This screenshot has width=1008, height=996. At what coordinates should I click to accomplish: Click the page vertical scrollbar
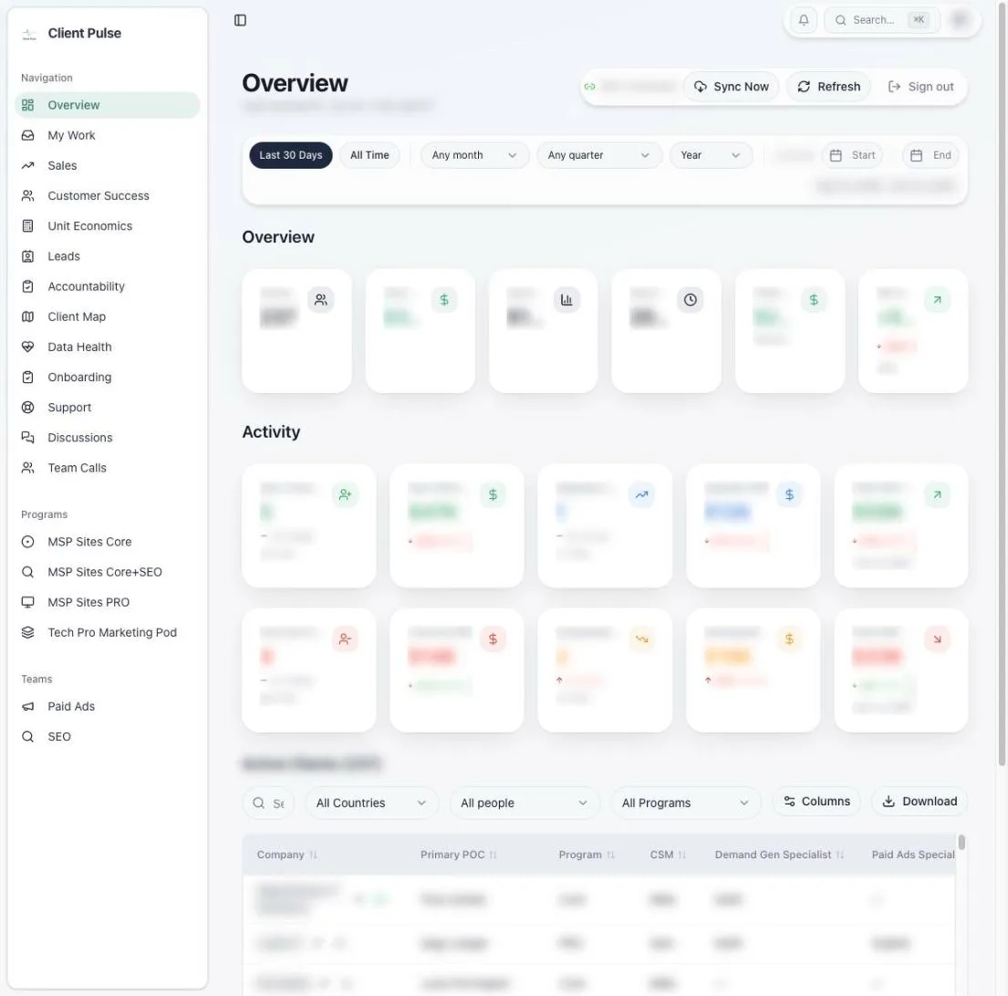pyautogui.click(x=1002, y=386)
